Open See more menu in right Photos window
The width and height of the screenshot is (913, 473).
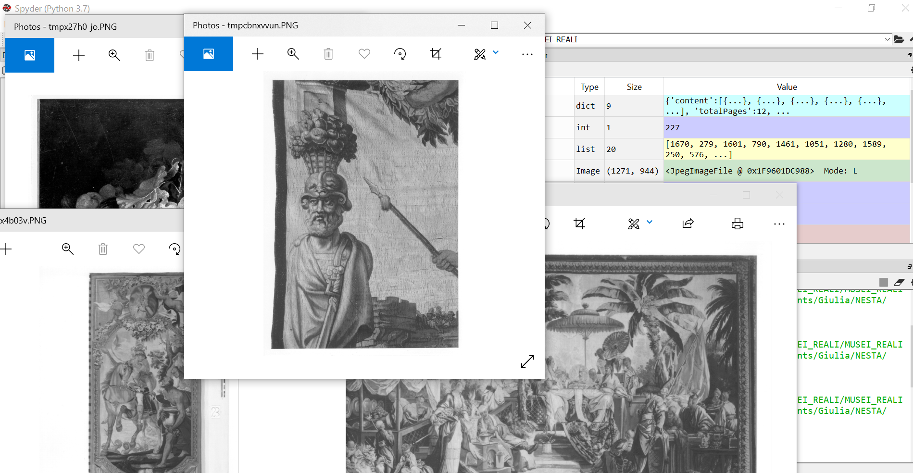pyautogui.click(x=779, y=224)
